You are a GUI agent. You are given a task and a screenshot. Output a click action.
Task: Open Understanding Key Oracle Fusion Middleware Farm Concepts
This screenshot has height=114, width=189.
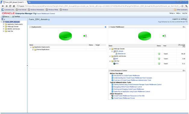[x=133, y=78]
